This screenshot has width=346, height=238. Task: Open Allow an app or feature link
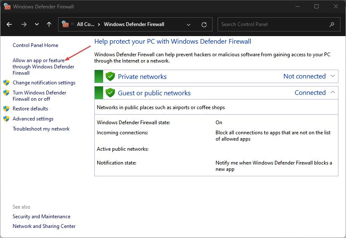[x=43, y=67]
